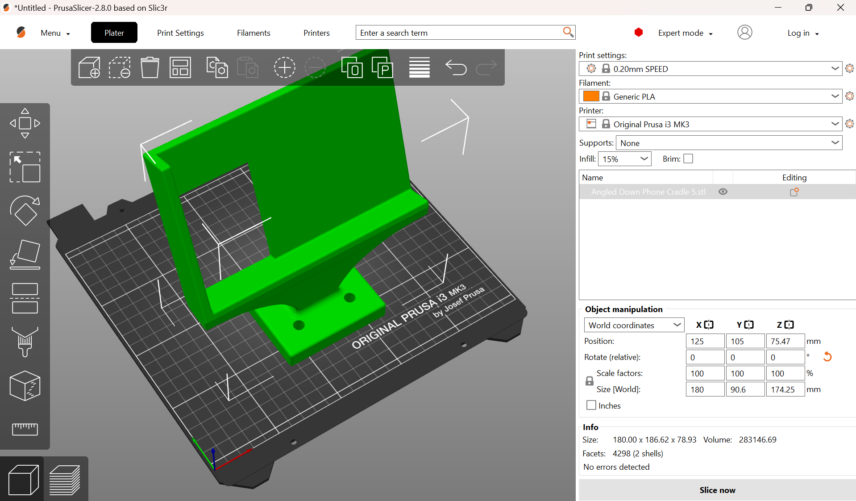Click the Scale factor X field
Image resolution: width=856 pixels, height=501 pixels.
[705, 373]
